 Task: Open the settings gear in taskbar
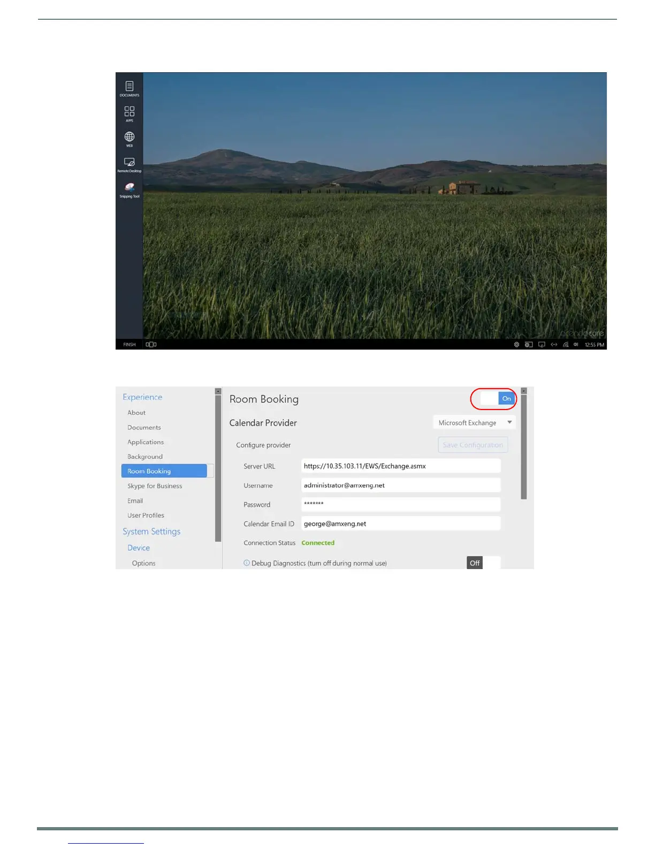(x=516, y=345)
